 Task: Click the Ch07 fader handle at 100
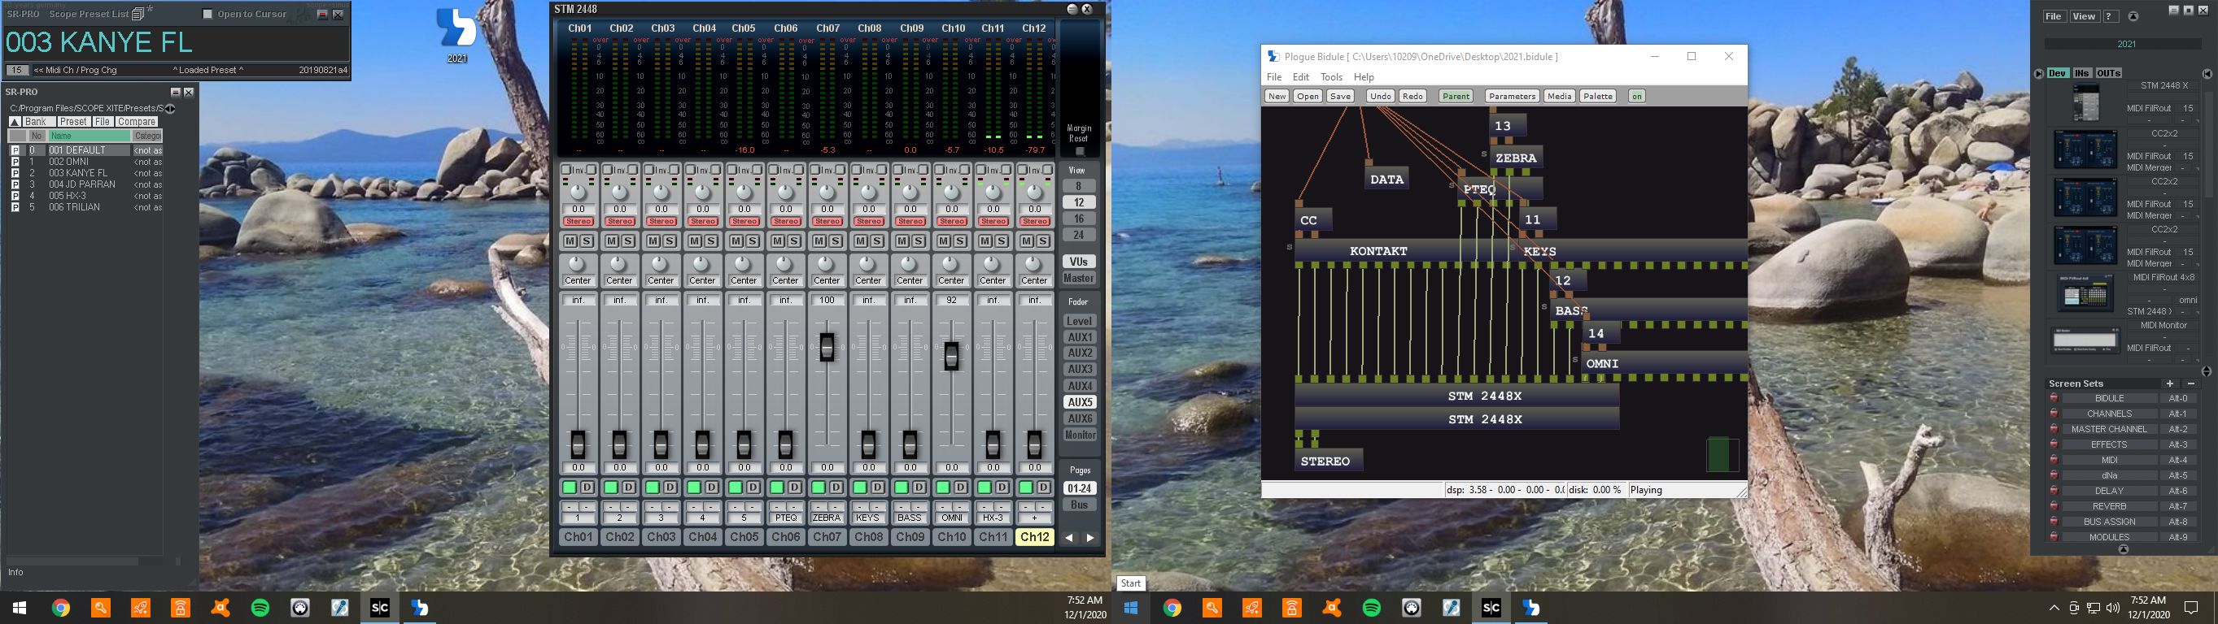[x=827, y=347]
